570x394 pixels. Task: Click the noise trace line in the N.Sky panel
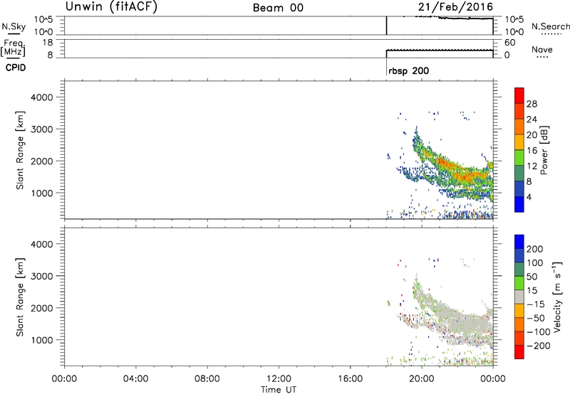pyautogui.click(x=465, y=18)
